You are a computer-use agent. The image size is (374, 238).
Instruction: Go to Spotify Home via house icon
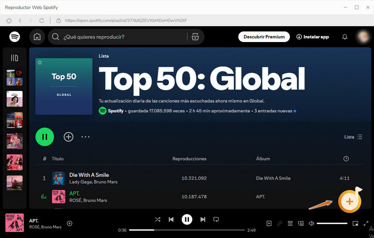(37, 37)
